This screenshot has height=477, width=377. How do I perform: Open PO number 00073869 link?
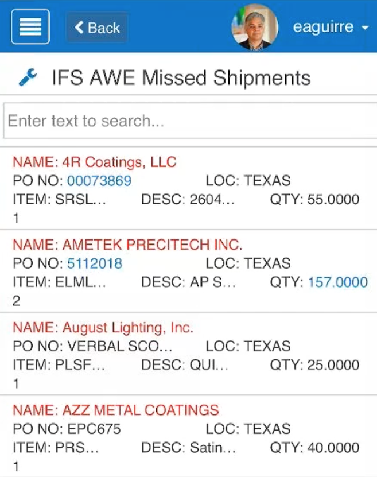coord(99,181)
